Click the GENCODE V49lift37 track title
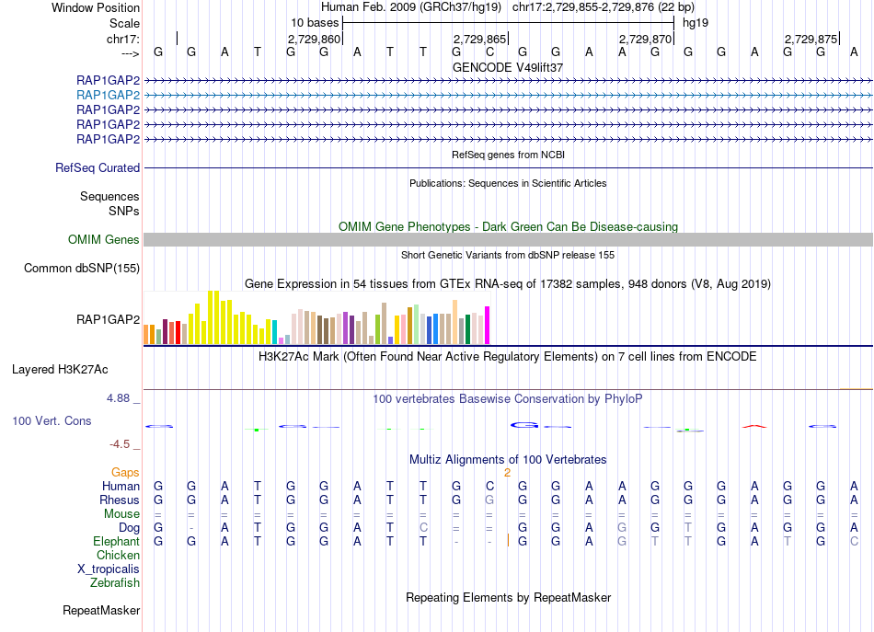The image size is (874, 632). click(x=508, y=67)
